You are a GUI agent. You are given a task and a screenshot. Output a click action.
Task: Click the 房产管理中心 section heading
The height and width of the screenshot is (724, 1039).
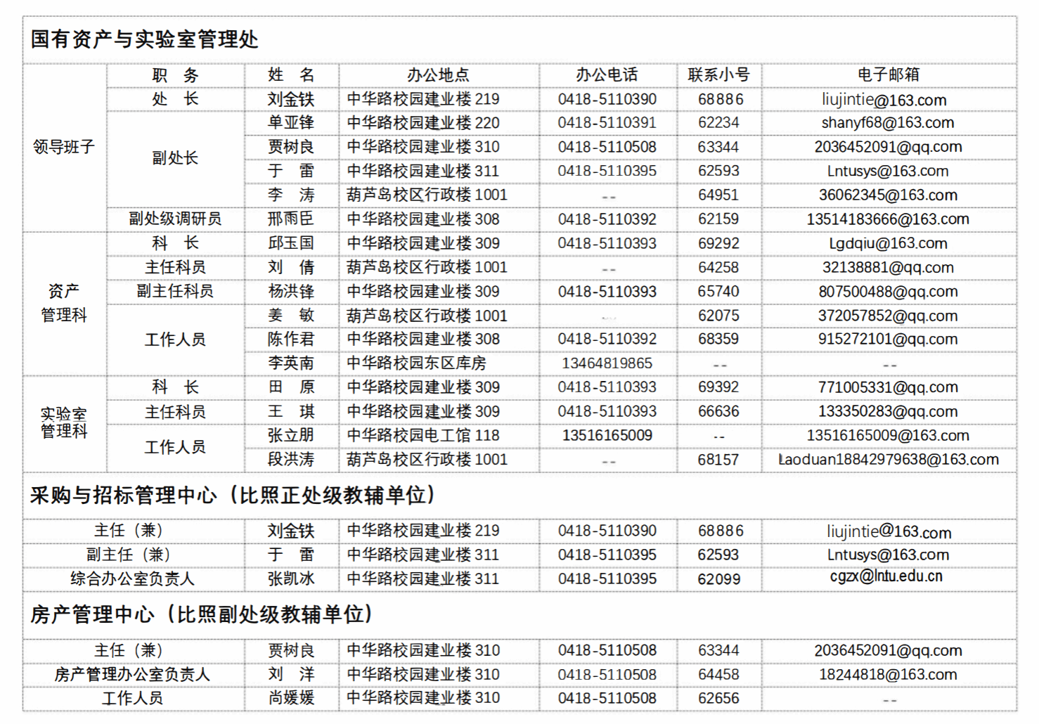click(x=201, y=614)
